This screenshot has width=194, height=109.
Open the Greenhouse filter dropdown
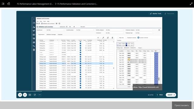(x=55, y=30)
